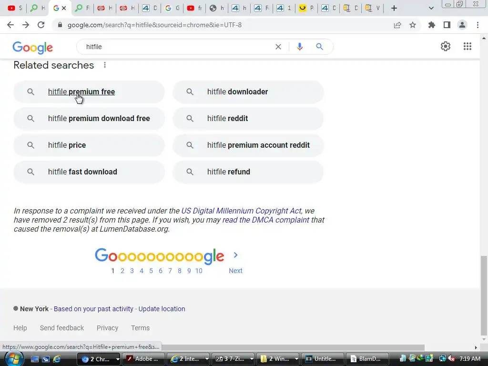This screenshot has width=488, height=366.
Task: Search hitfile downloader
Action: [x=248, y=92]
